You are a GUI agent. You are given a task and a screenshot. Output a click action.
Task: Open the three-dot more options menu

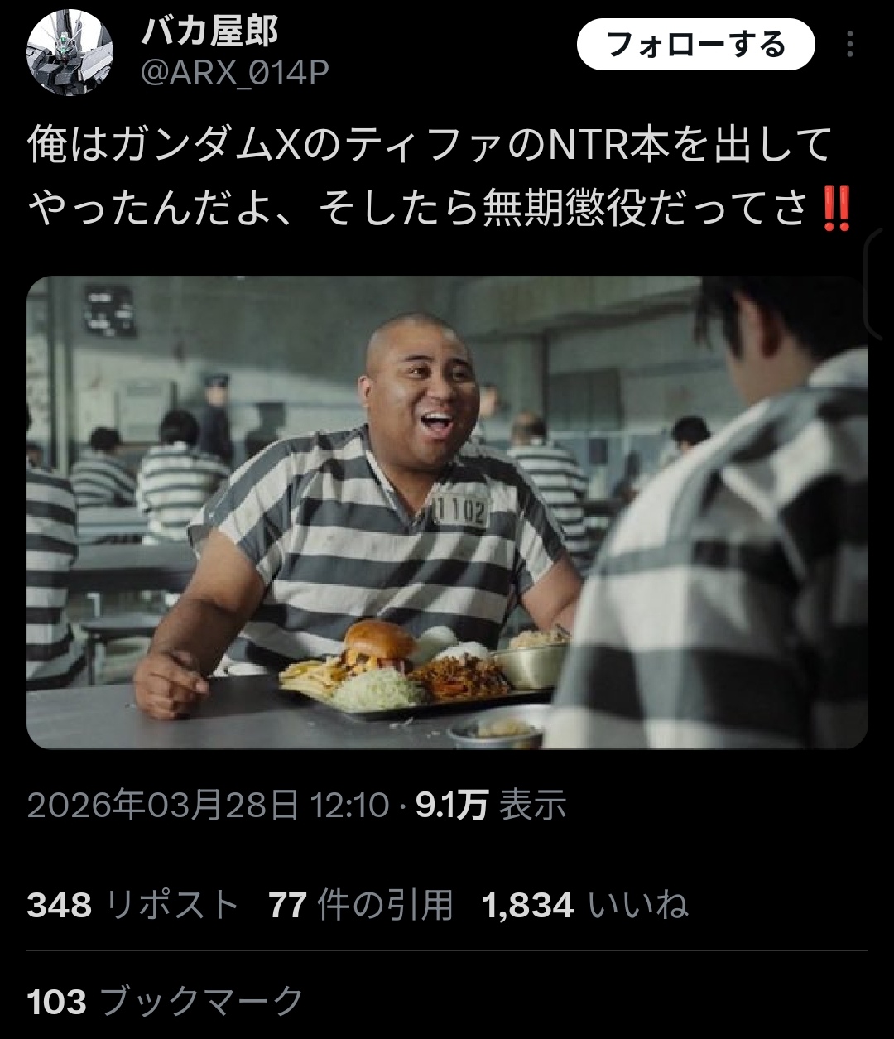[x=849, y=44]
